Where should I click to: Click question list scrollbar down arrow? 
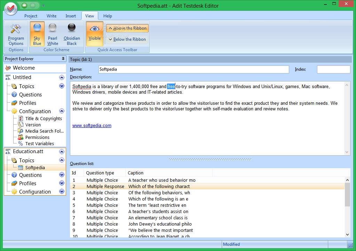coord(347,234)
